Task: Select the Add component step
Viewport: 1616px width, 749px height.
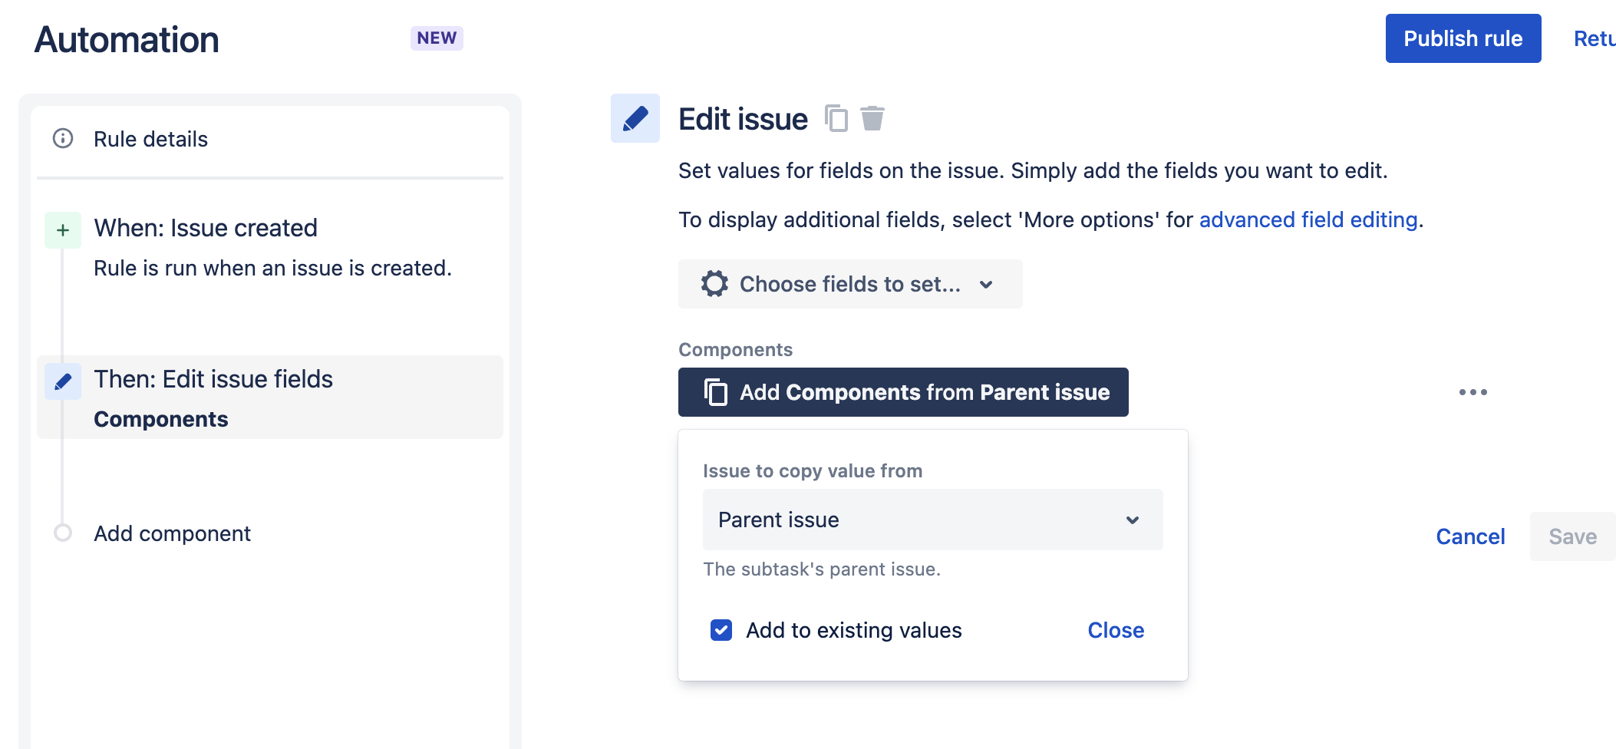Action: [x=172, y=533]
